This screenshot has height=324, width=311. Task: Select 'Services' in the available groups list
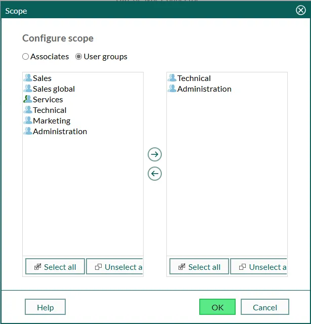coord(48,100)
